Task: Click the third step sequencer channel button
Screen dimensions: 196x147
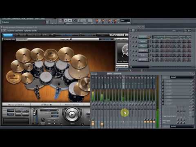Action: 143,46
